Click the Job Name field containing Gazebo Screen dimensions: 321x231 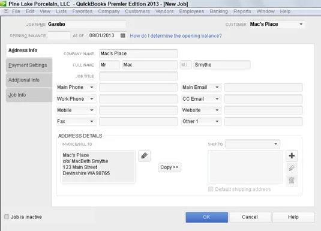tap(86, 24)
